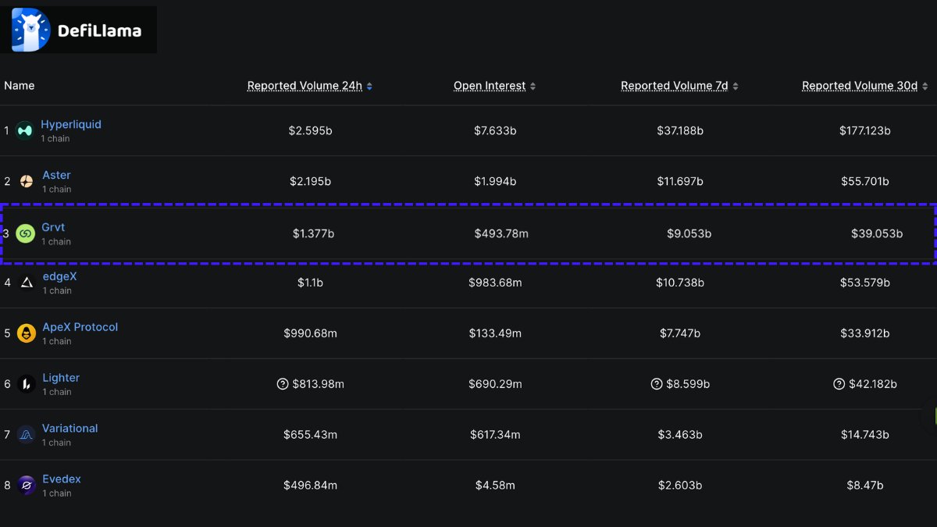Click the Reported Volume 30d column header
Screen dimensions: 937x527
tap(860, 86)
